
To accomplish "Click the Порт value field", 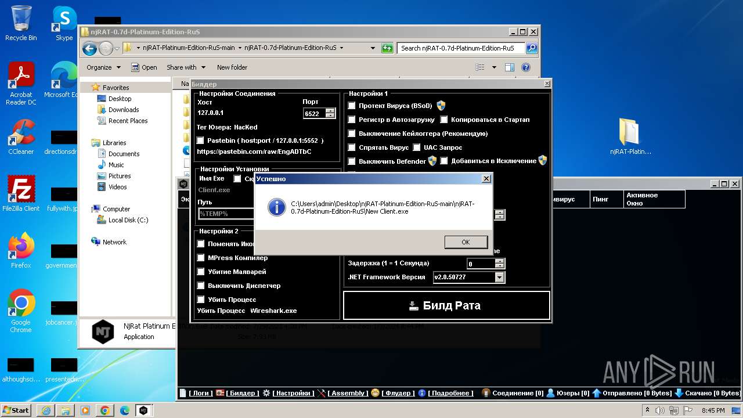I will tap(314, 113).
